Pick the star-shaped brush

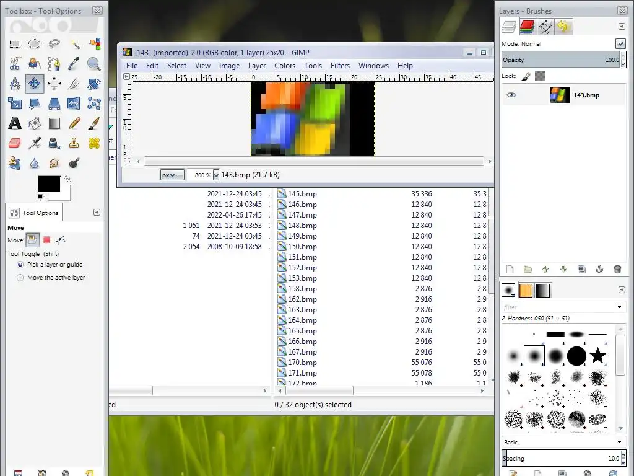pyautogui.click(x=597, y=356)
